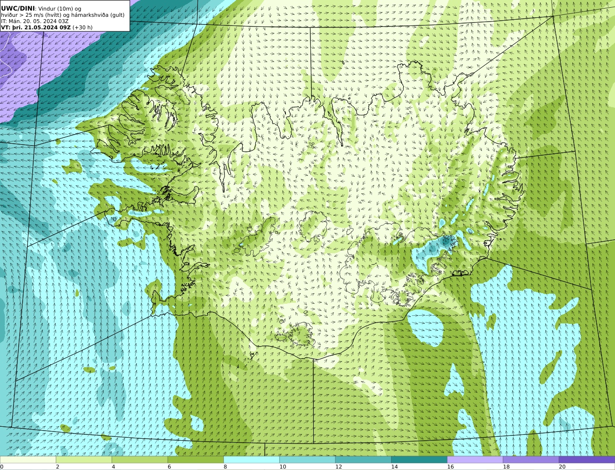The width and height of the screenshot is (615, 470).
Task: Click the "VT: Þri. 21.05.2024 09Z" valid time
Action: coord(36,27)
